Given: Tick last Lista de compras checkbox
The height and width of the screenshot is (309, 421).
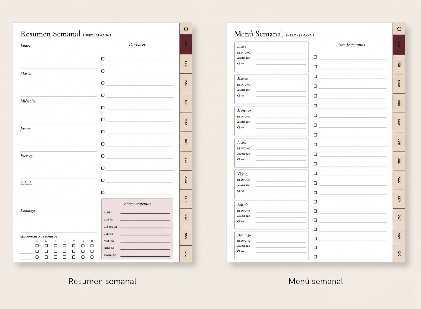Looking at the screenshot, I should pyautogui.click(x=315, y=257).
